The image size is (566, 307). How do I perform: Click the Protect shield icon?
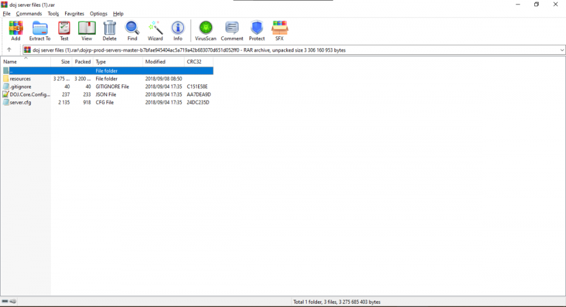(257, 31)
